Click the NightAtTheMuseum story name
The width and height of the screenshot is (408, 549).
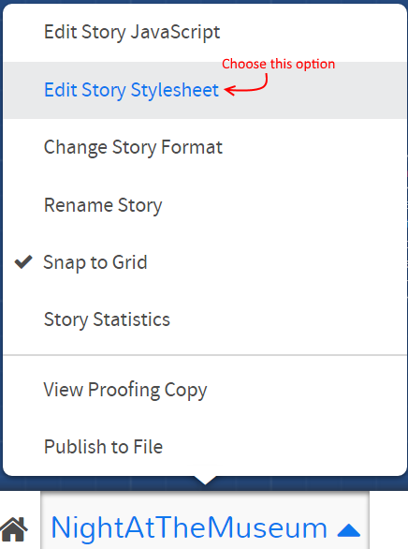coord(189,527)
